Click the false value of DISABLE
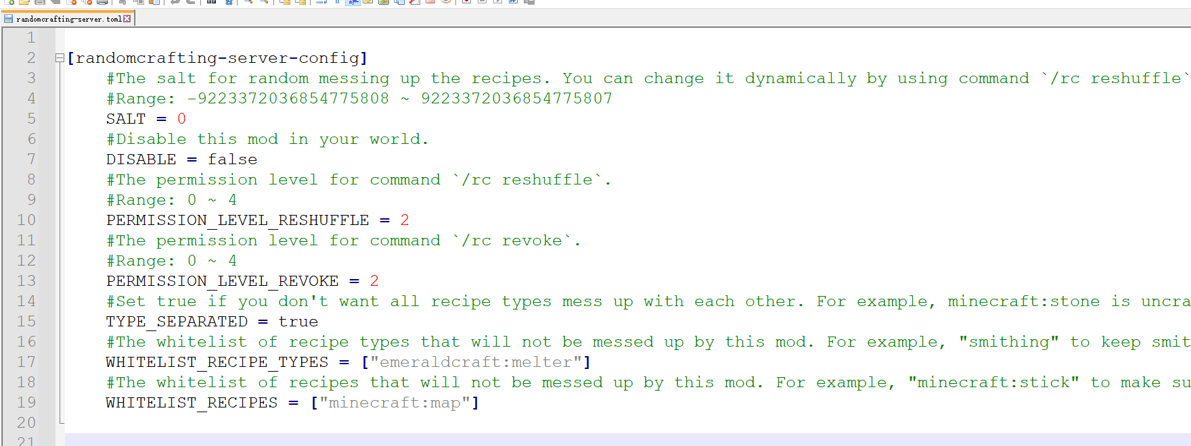This screenshot has width=1191, height=446. click(x=232, y=159)
